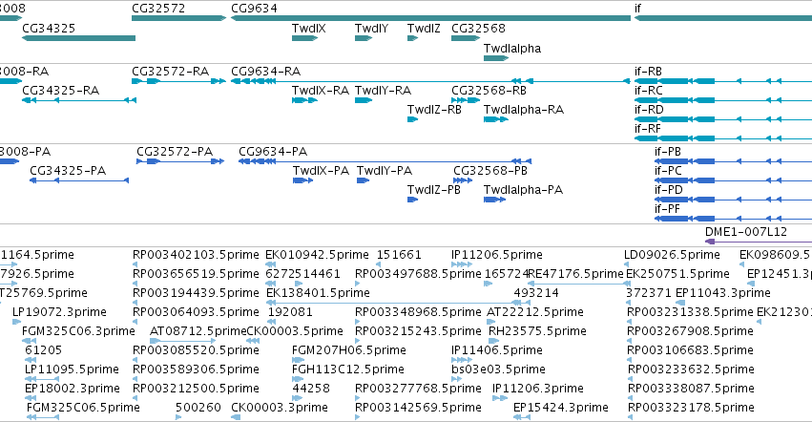Select the if-RB transcript feature
The width and height of the screenshot is (812, 422).
click(x=723, y=81)
